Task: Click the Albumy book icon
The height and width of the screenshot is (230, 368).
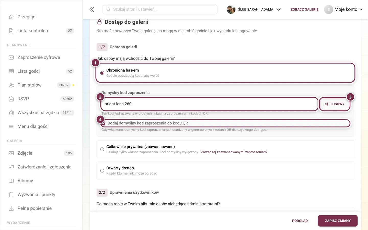Action: (11, 181)
